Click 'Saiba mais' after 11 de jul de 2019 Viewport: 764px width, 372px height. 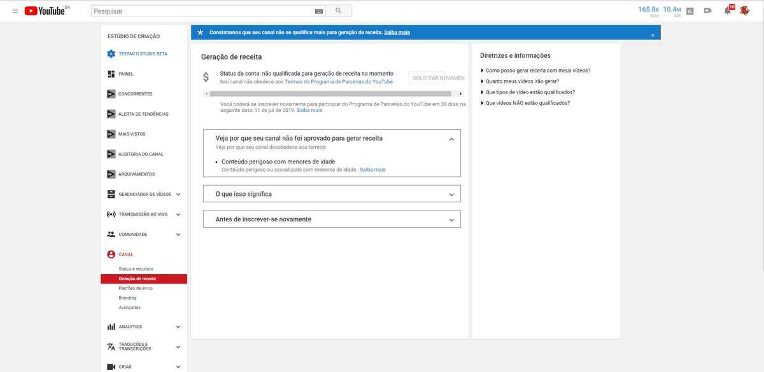[309, 111]
